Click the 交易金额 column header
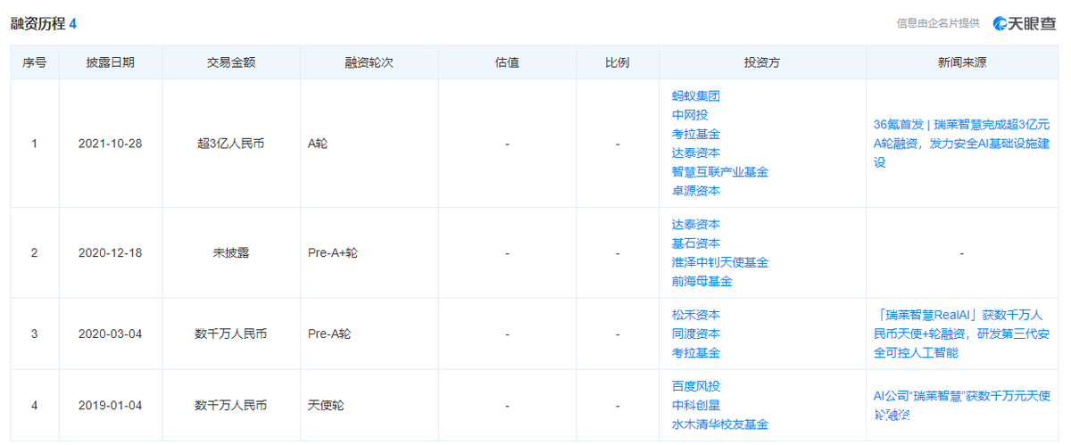Screen dimensions: 1071x445 pyautogui.click(x=231, y=63)
